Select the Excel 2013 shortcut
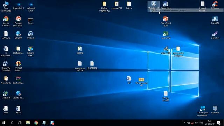Screen dimensions: 224x126 pos(166,35)
